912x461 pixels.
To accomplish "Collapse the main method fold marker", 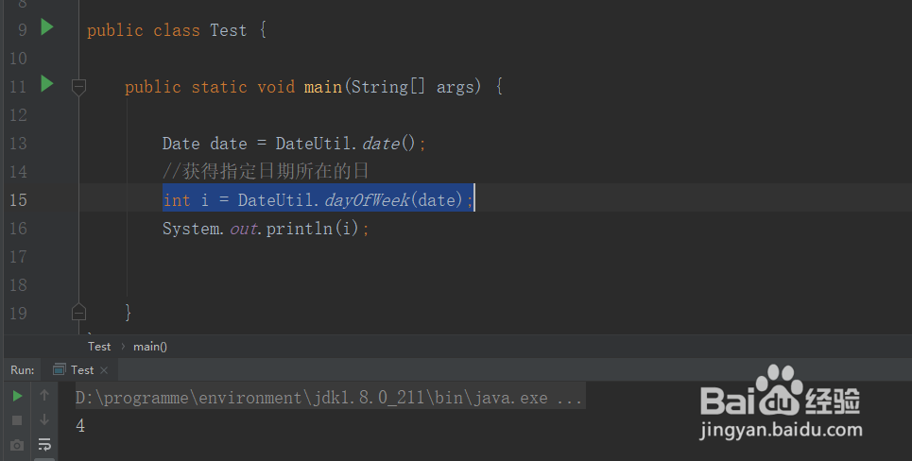I will click(x=79, y=87).
